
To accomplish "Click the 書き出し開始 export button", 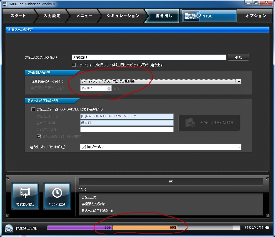I will (x=25, y=196).
